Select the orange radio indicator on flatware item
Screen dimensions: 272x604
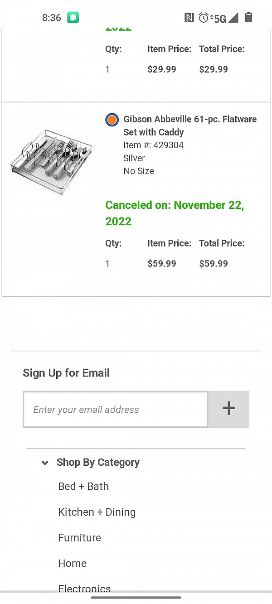112,120
